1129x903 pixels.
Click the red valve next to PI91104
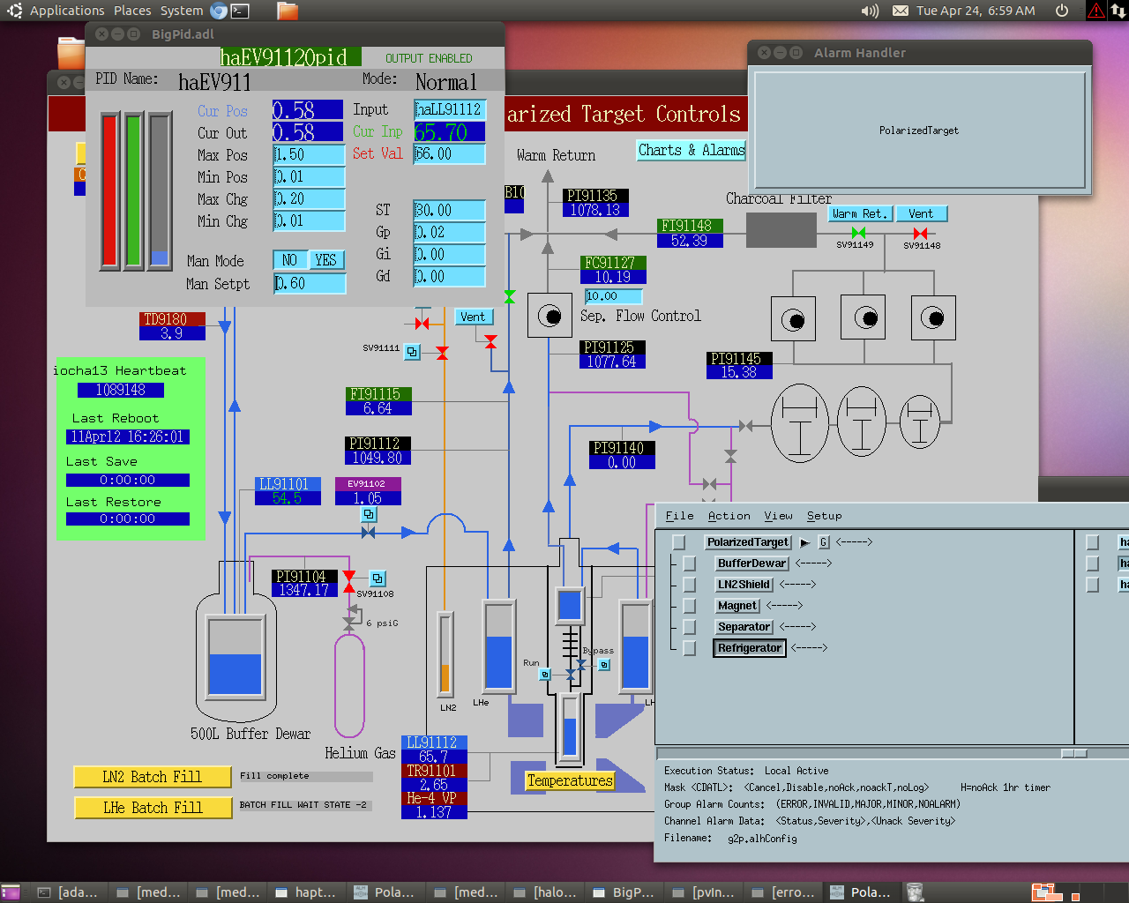tap(349, 581)
